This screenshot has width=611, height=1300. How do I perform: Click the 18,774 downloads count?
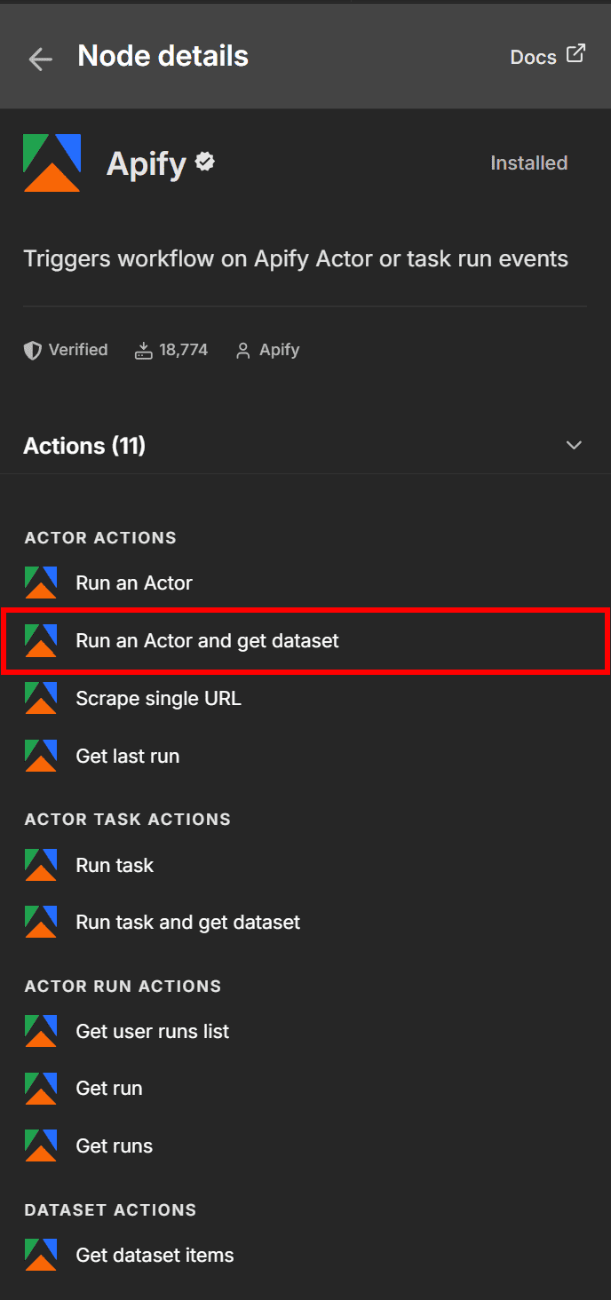(184, 350)
